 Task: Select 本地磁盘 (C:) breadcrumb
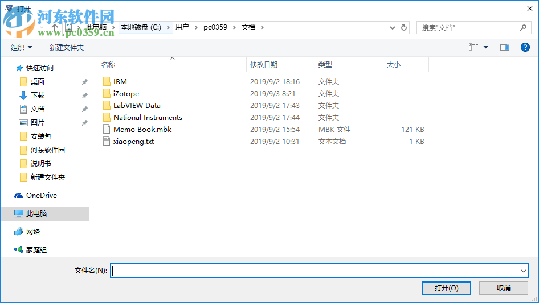pyautogui.click(x=141, y=27)
